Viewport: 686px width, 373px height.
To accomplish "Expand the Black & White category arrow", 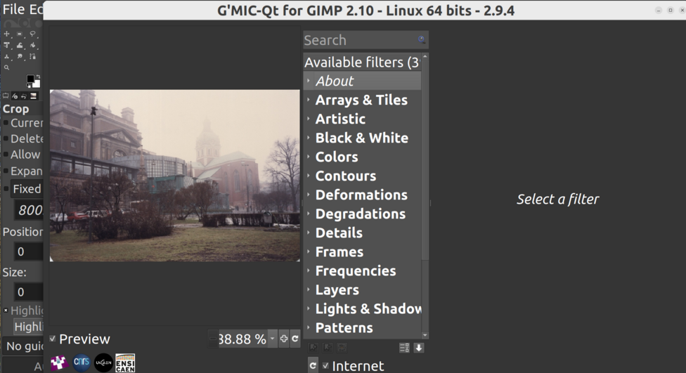I will (x=309, y=138).
